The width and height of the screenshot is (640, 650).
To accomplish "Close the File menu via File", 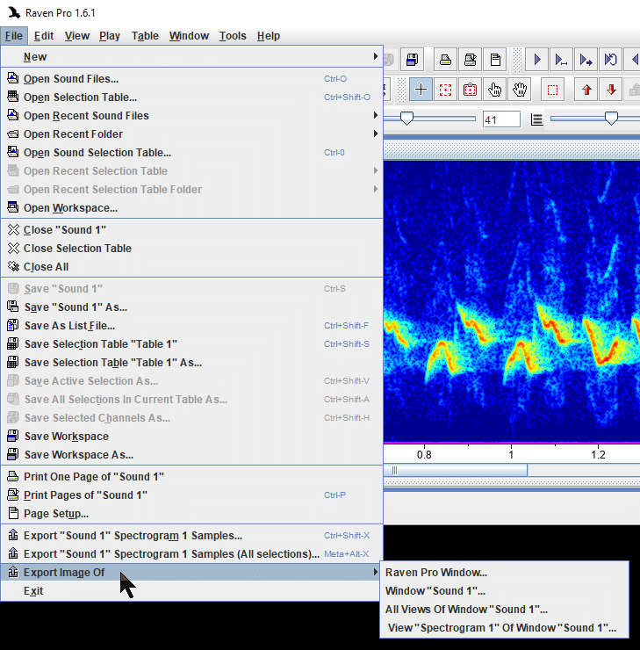I will tap(14, 36).
